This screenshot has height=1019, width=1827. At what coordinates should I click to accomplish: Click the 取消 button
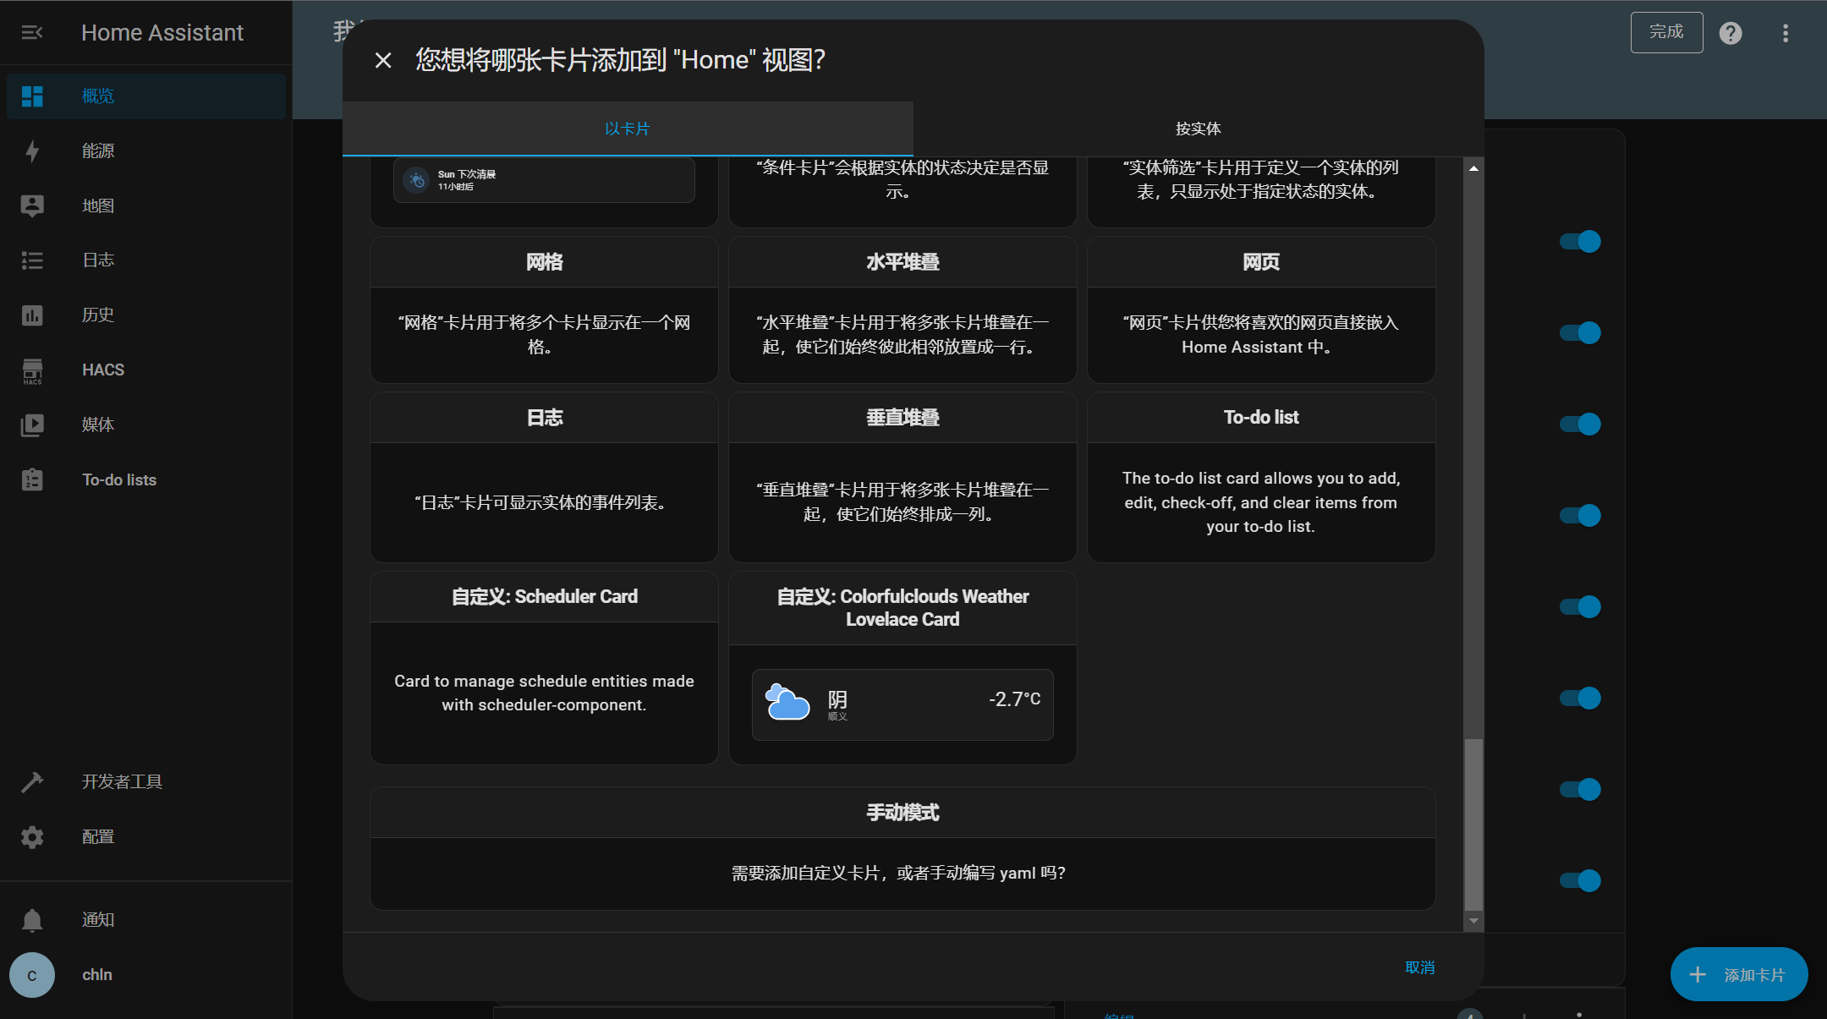point(1420,967)
